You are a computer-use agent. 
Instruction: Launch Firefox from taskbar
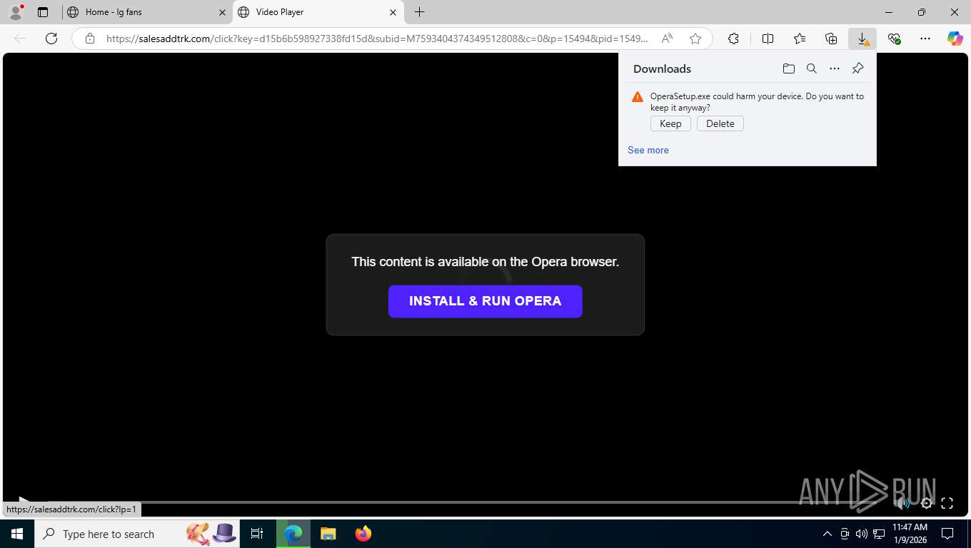click(x=363, y=534)
